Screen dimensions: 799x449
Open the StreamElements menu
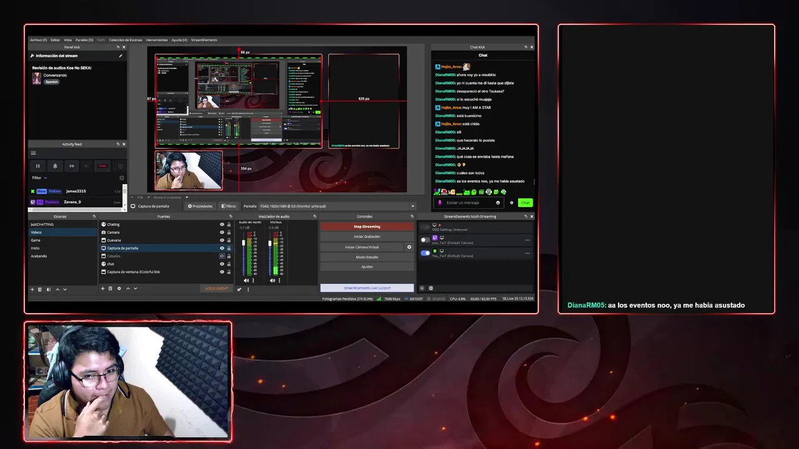coord(204,40)
